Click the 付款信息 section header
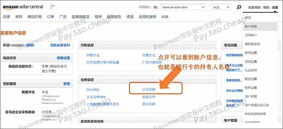283x129 pixels. click(x=147, y=45)
